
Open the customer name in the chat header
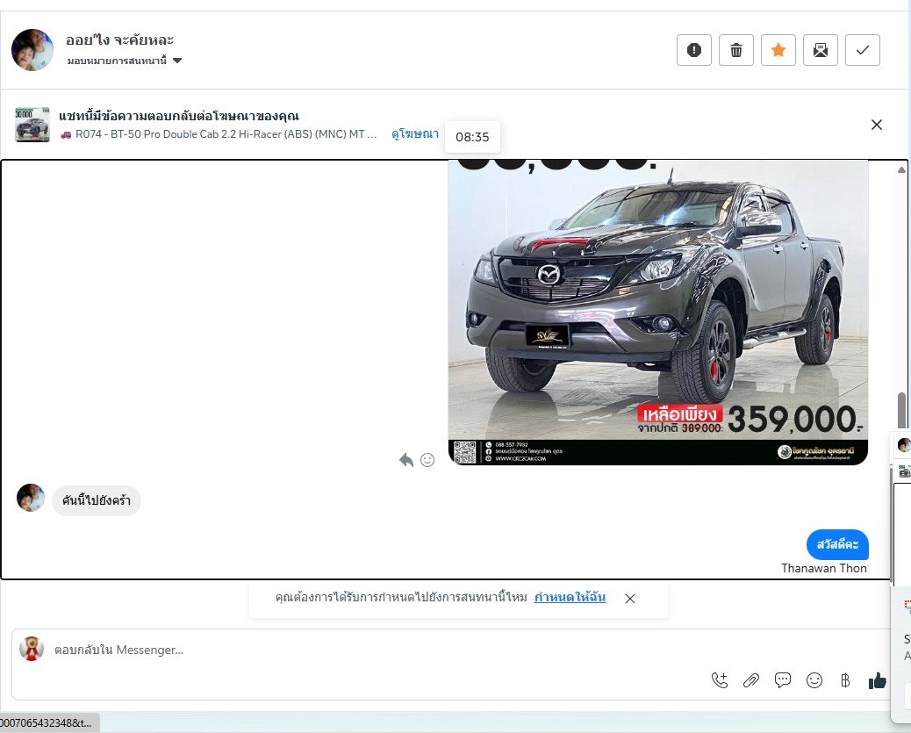point(119,40)
